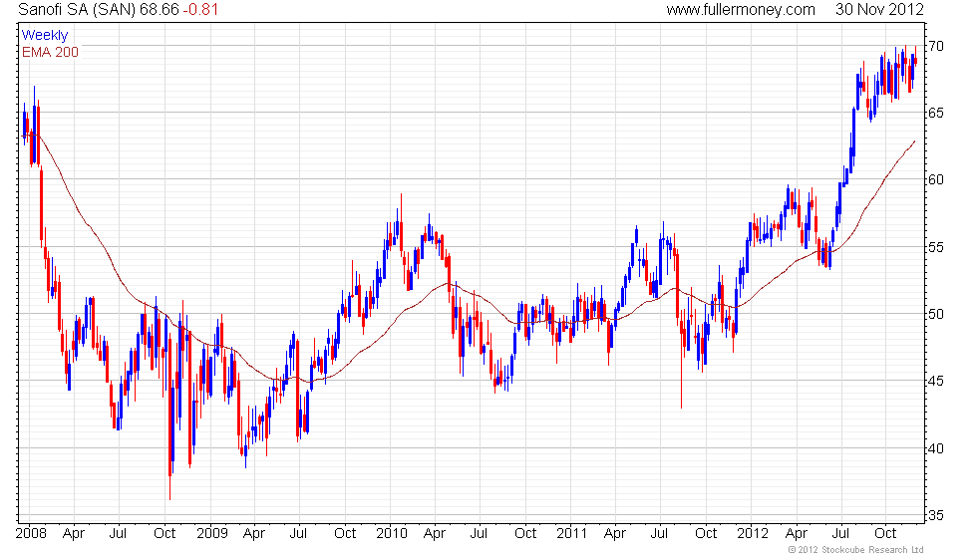Click the Jul label after 2010
Image resolution: width=977 pixels, height=558 pixels.
tap(479, 533)
